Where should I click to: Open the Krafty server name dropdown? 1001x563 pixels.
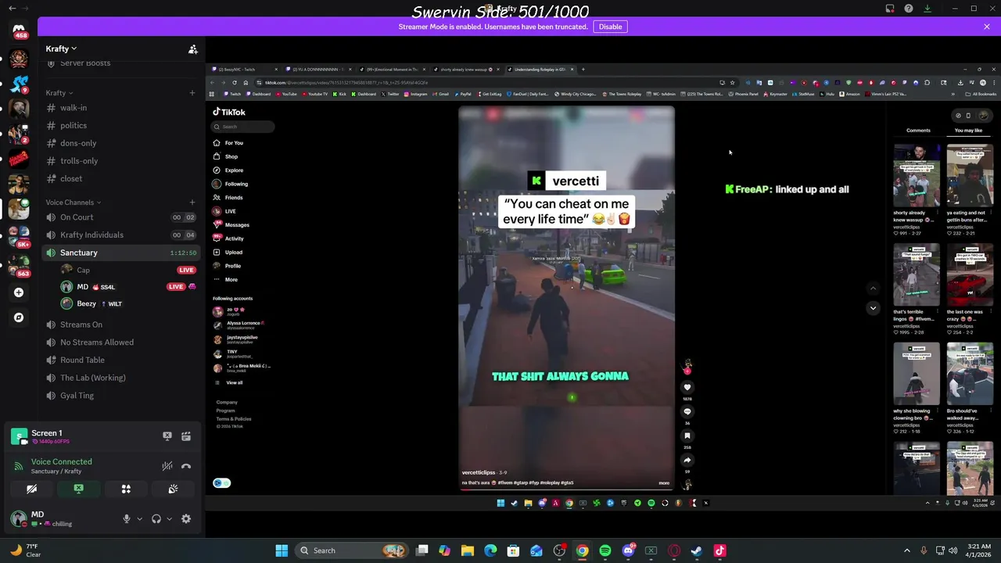61,48
